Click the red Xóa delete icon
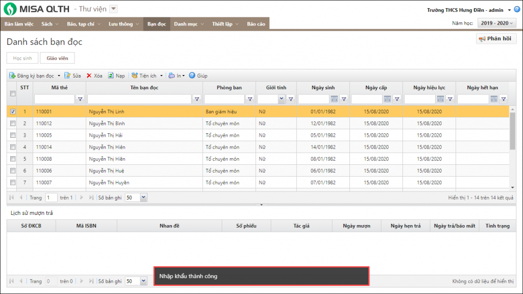Viewport: 523px width, 294px height. coord(89,76)
